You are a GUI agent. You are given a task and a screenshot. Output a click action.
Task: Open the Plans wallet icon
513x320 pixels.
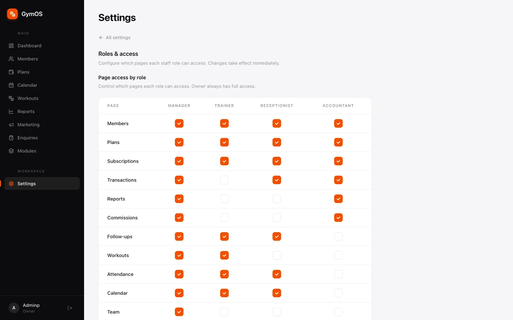click(x=11, y=72)
